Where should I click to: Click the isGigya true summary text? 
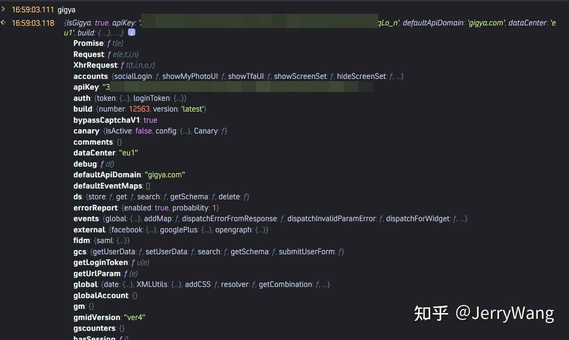click(x=87, y=23)
